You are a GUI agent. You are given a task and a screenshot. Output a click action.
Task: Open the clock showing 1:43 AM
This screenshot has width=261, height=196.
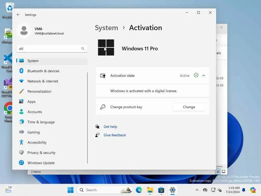(233, 190)
